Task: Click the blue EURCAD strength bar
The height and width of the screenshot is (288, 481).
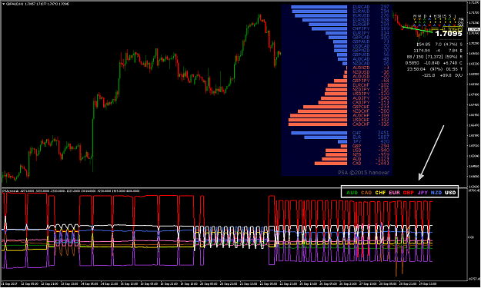Action: click(319, 7)
